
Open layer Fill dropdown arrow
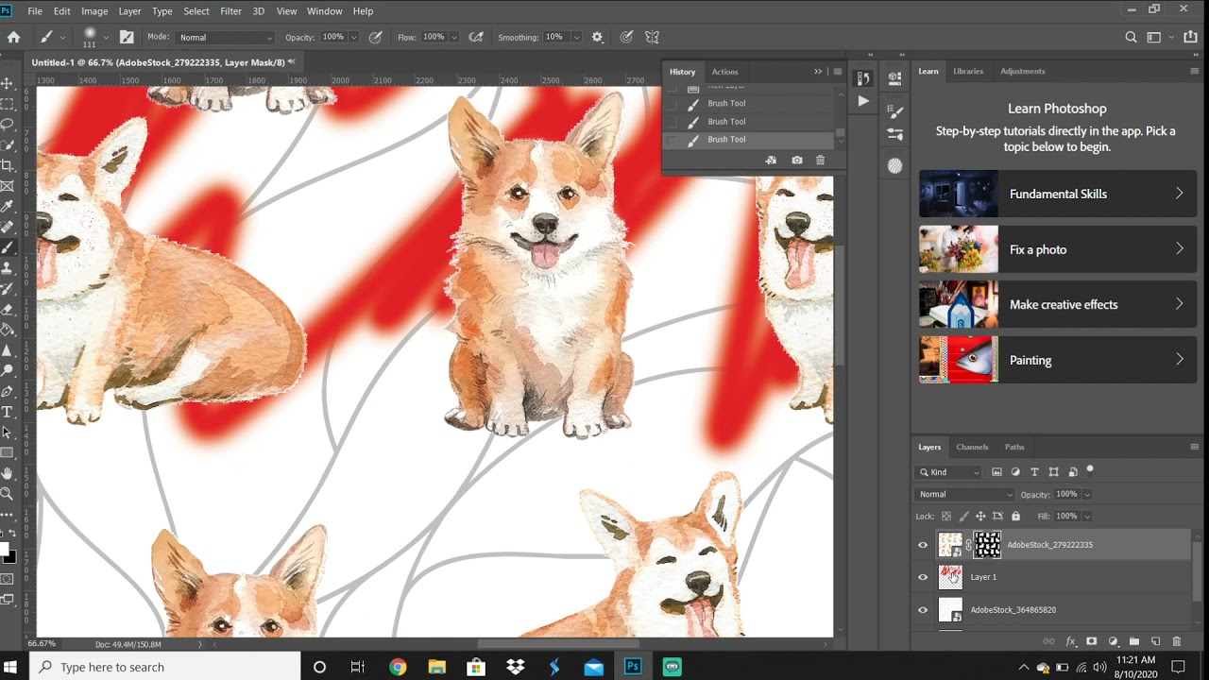tap(1087, 517)
